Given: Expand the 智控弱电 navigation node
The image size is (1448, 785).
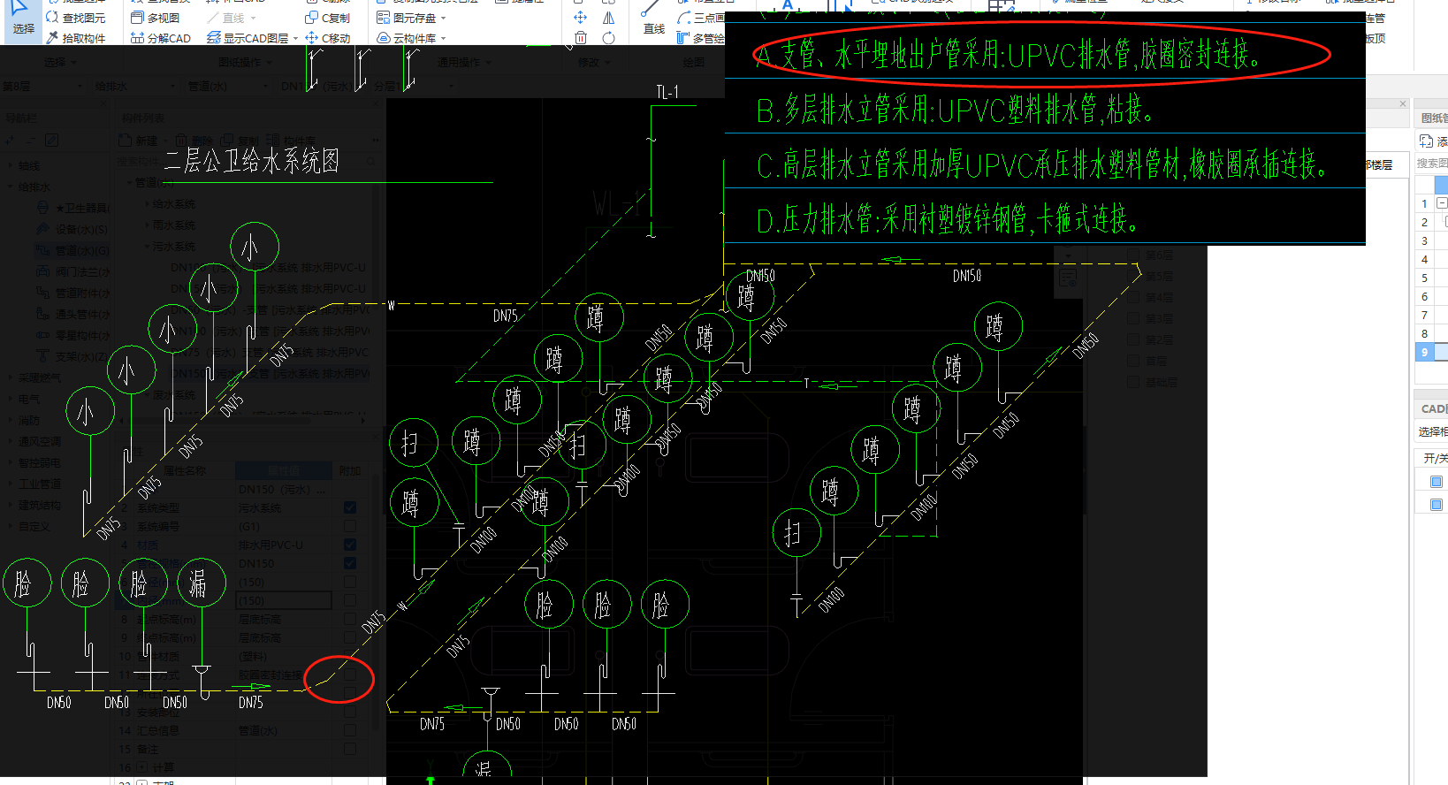Looking at the screenshot, I should point(10,463).
